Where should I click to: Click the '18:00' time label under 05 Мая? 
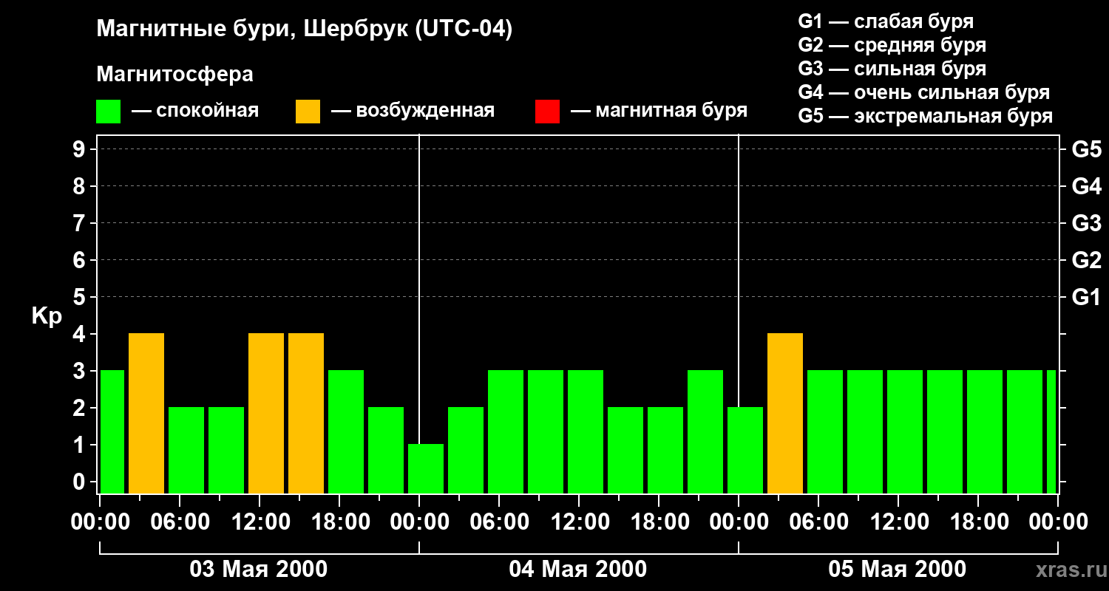point(978,522)
